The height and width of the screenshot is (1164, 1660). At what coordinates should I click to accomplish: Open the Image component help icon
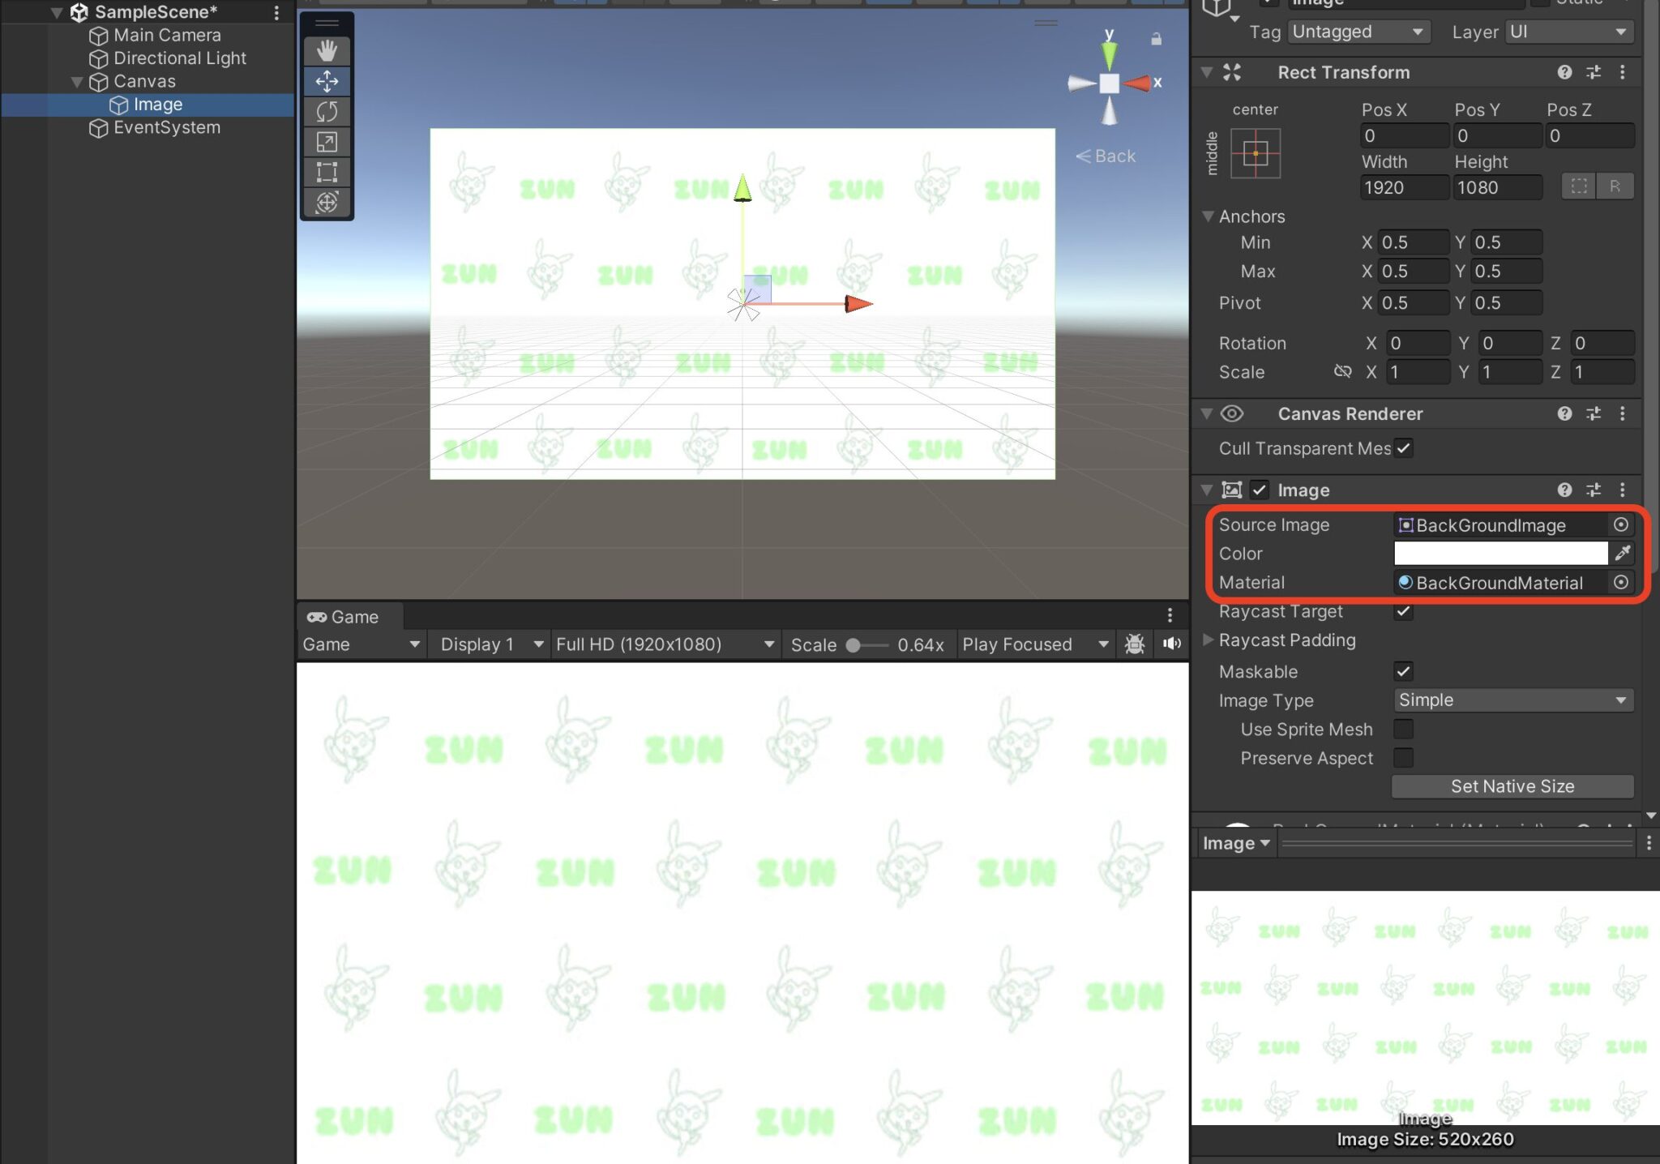(x=1564, y=490)
